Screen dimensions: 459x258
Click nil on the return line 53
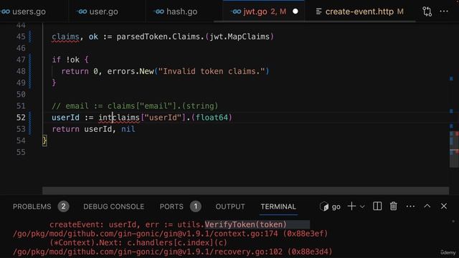[x=128, y=129]
